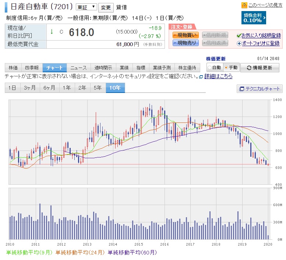
Task: Open the 株主優待 tab
Action: click(187, 68)
